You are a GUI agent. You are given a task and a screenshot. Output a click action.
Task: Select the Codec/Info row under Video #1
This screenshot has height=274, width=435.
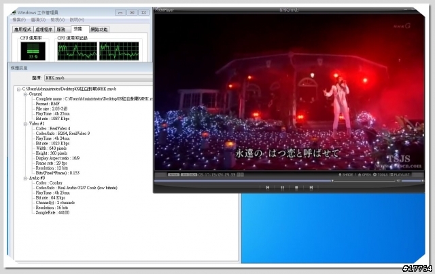pos(63,134)
